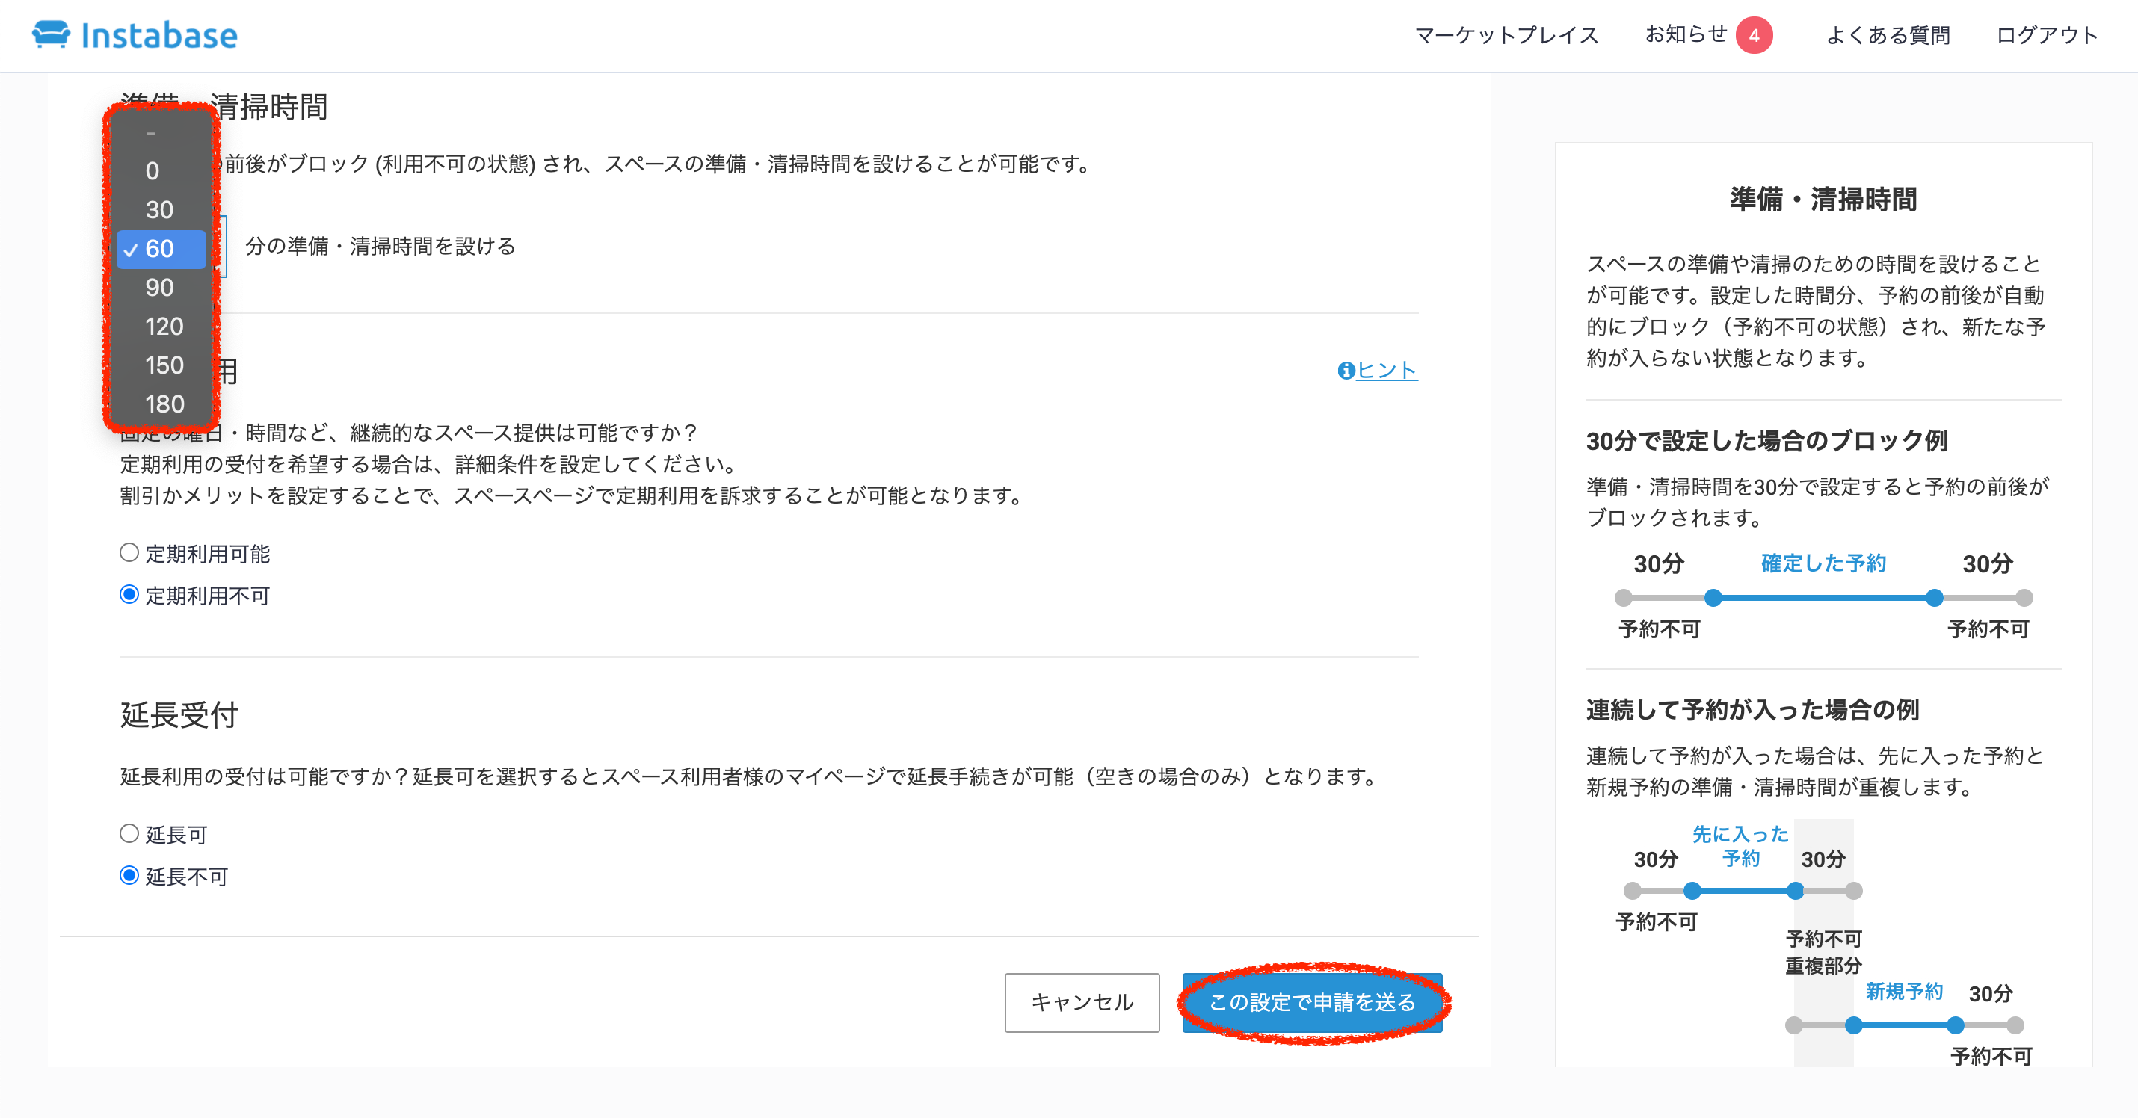Open よくある質問 in top navigation

(x=1888, y=35)
